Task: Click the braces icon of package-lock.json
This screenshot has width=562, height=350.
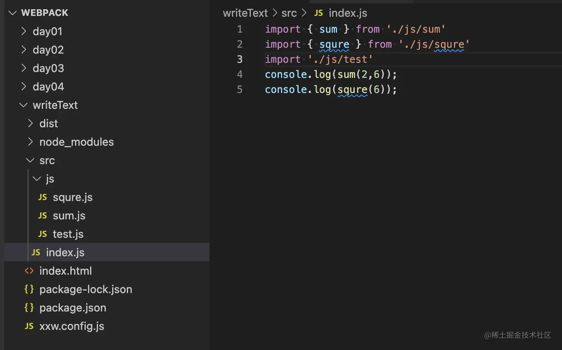Action: 29,289
